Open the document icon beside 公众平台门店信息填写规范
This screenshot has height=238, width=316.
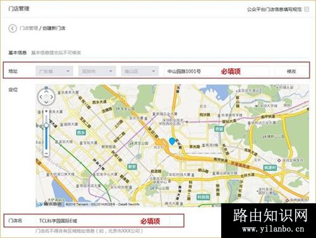click(x=307, y=9)
